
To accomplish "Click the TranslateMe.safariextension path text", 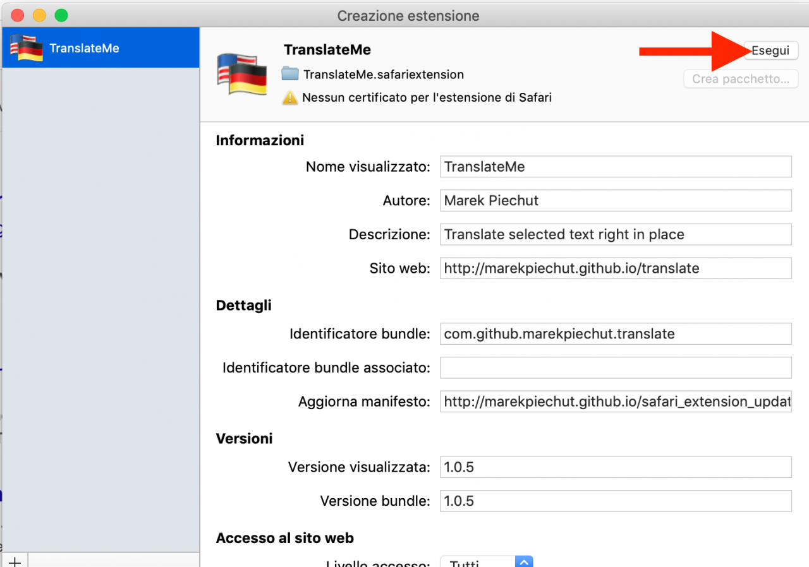I will coord(384,75).
